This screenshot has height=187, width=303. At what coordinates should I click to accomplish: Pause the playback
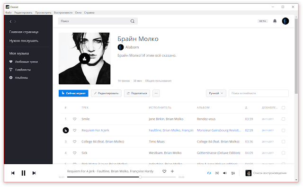23,173
